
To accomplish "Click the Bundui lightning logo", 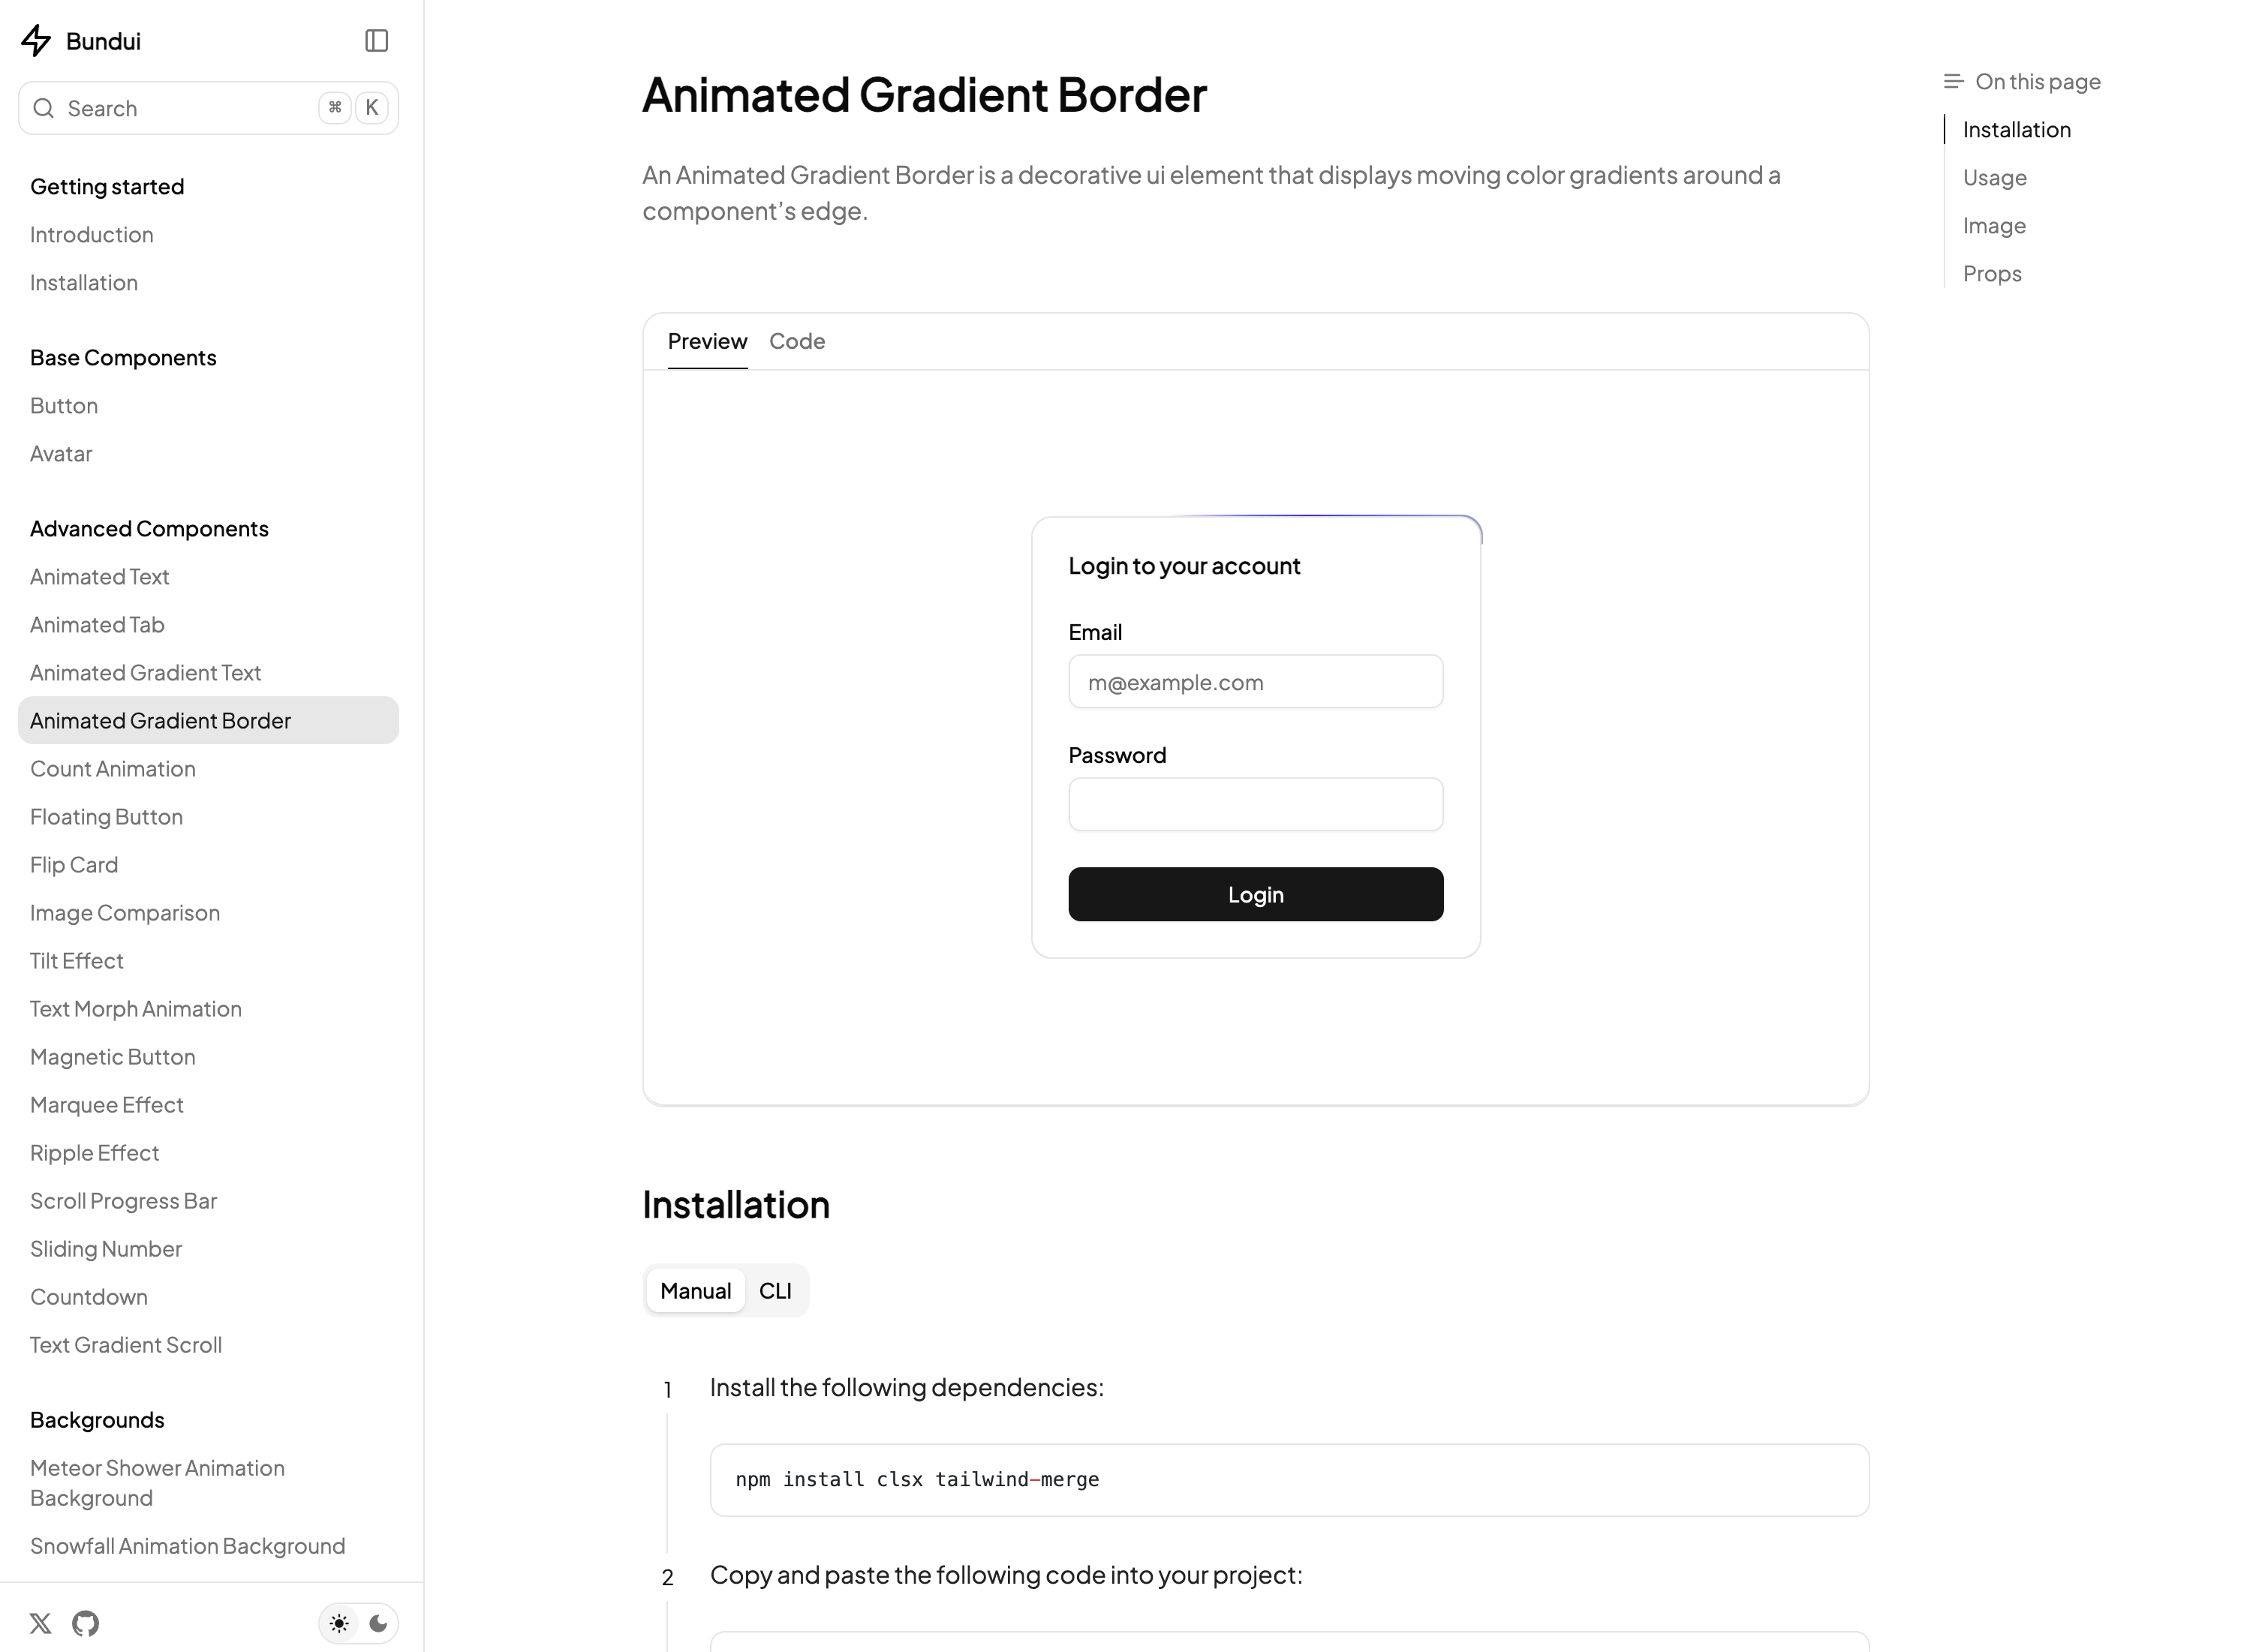I will 36,41.
